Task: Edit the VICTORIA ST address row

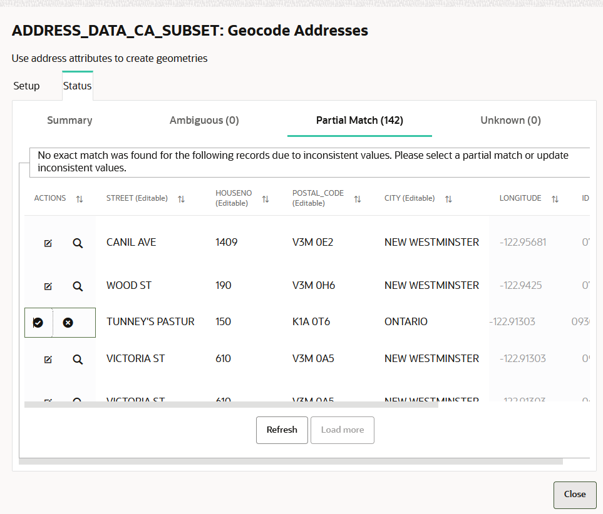Action: 48,359
